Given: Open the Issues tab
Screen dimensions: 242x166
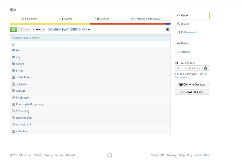Looking at the screenshot, I should [x=183, y=24].
